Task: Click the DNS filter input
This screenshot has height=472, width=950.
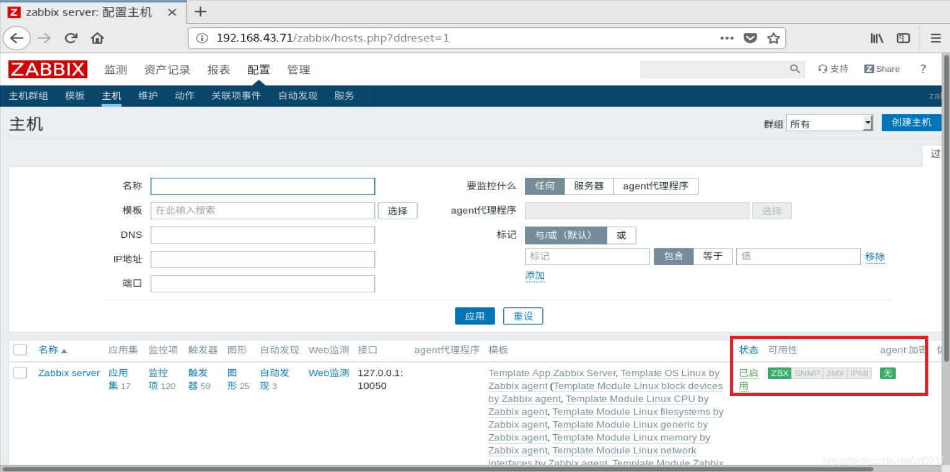Action: pos(263,235)
